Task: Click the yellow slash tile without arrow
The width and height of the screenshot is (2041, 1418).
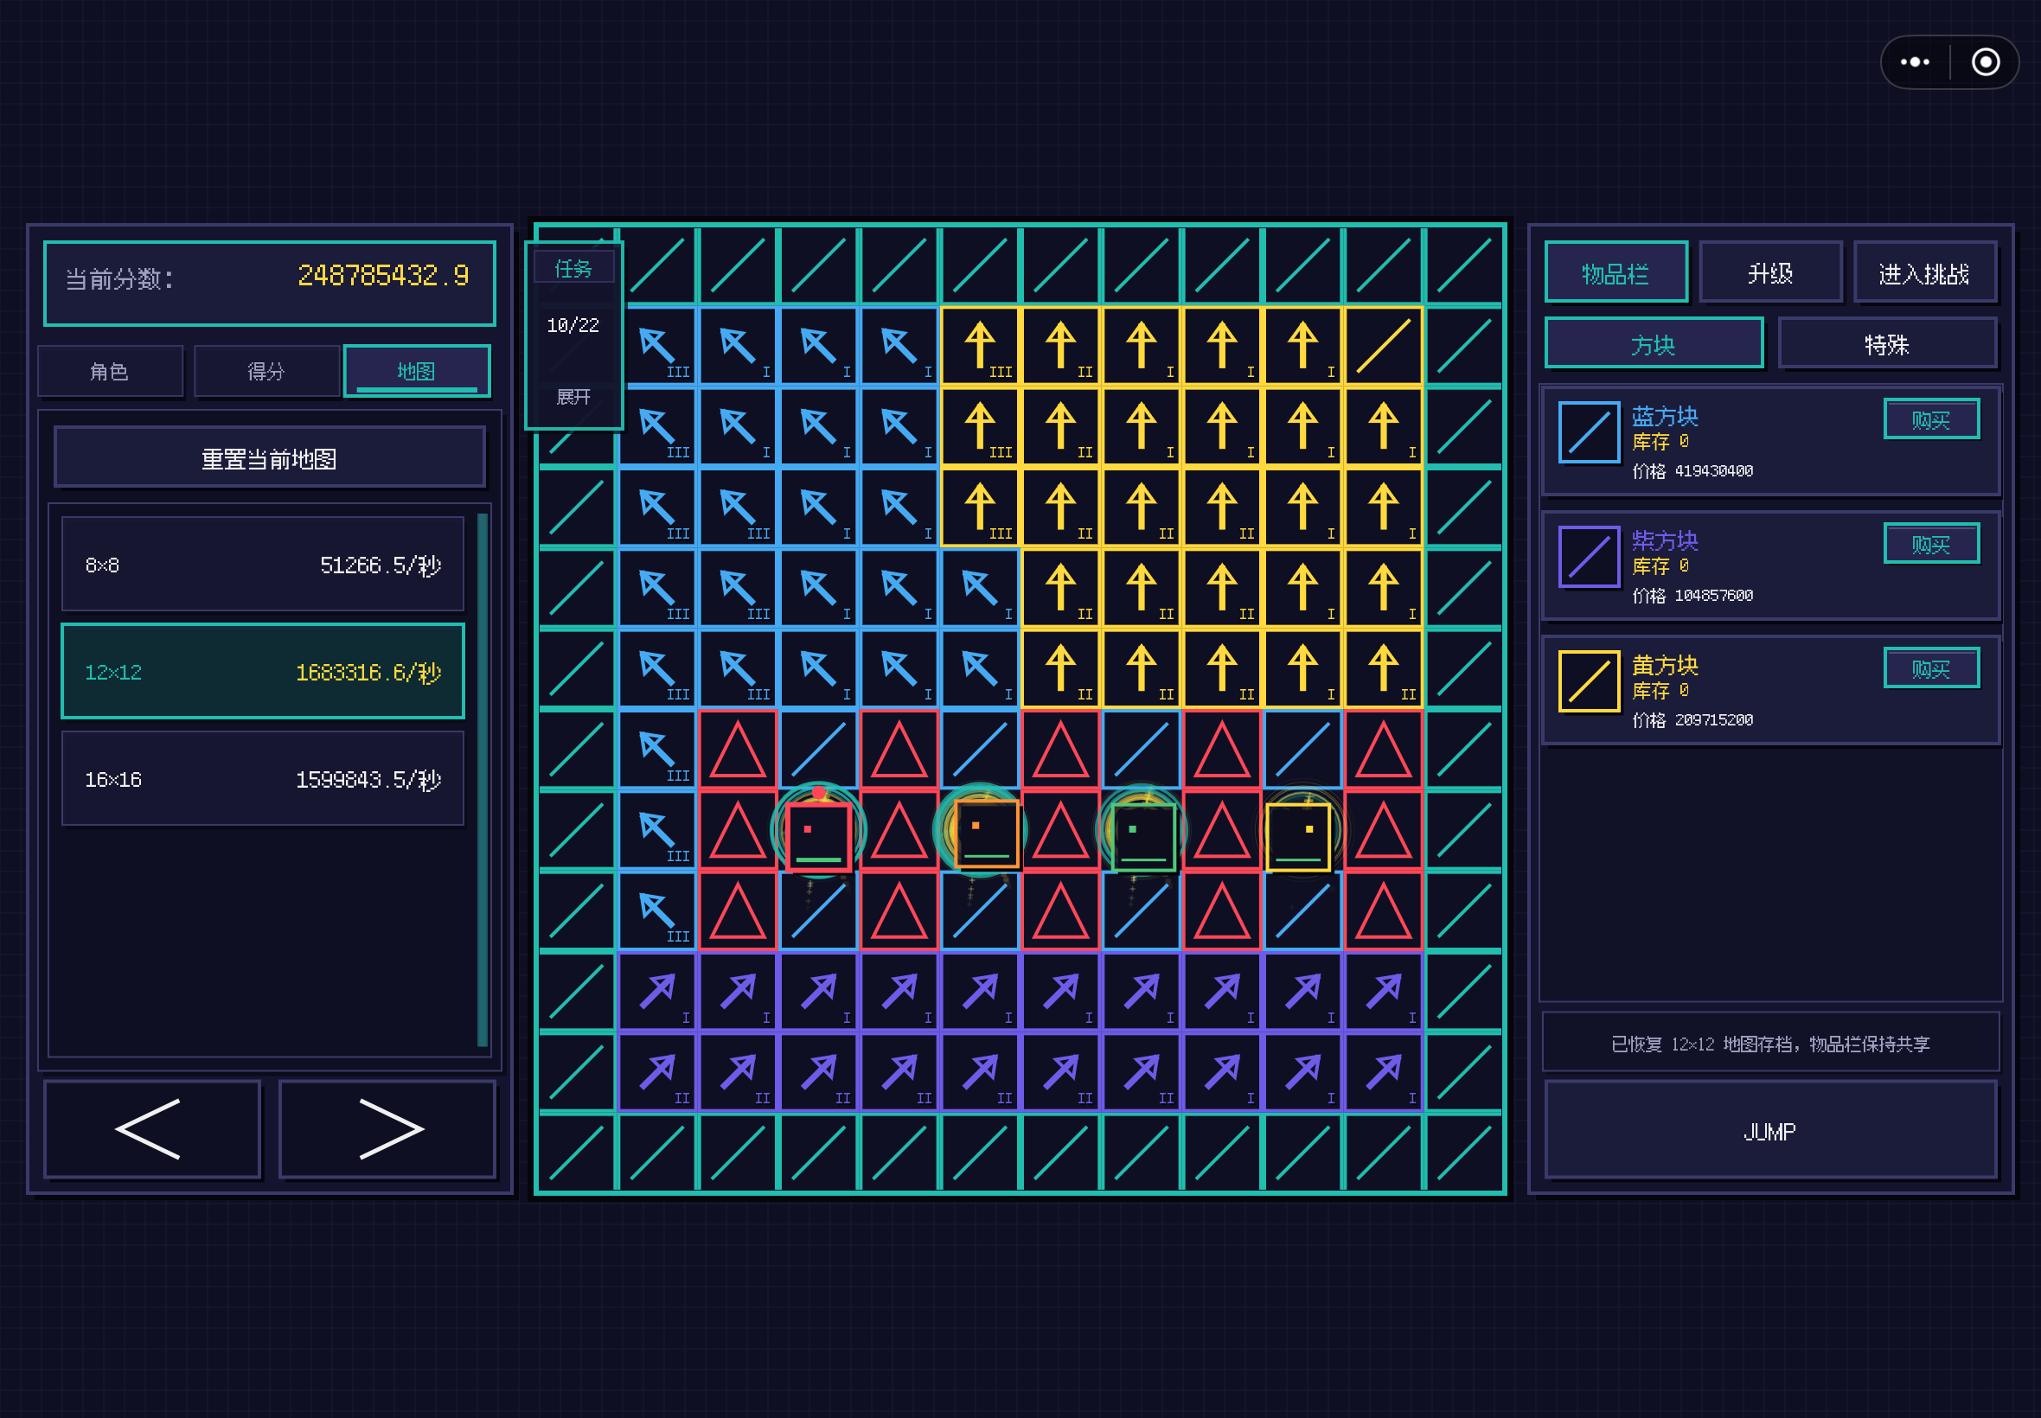Action: tap(1384, 346)
